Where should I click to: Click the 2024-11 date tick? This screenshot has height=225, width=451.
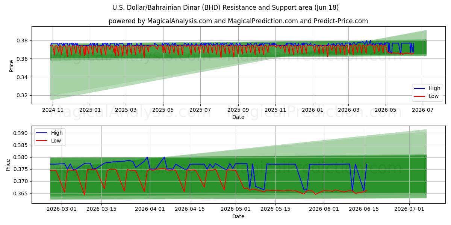click(x=53, y=110)
